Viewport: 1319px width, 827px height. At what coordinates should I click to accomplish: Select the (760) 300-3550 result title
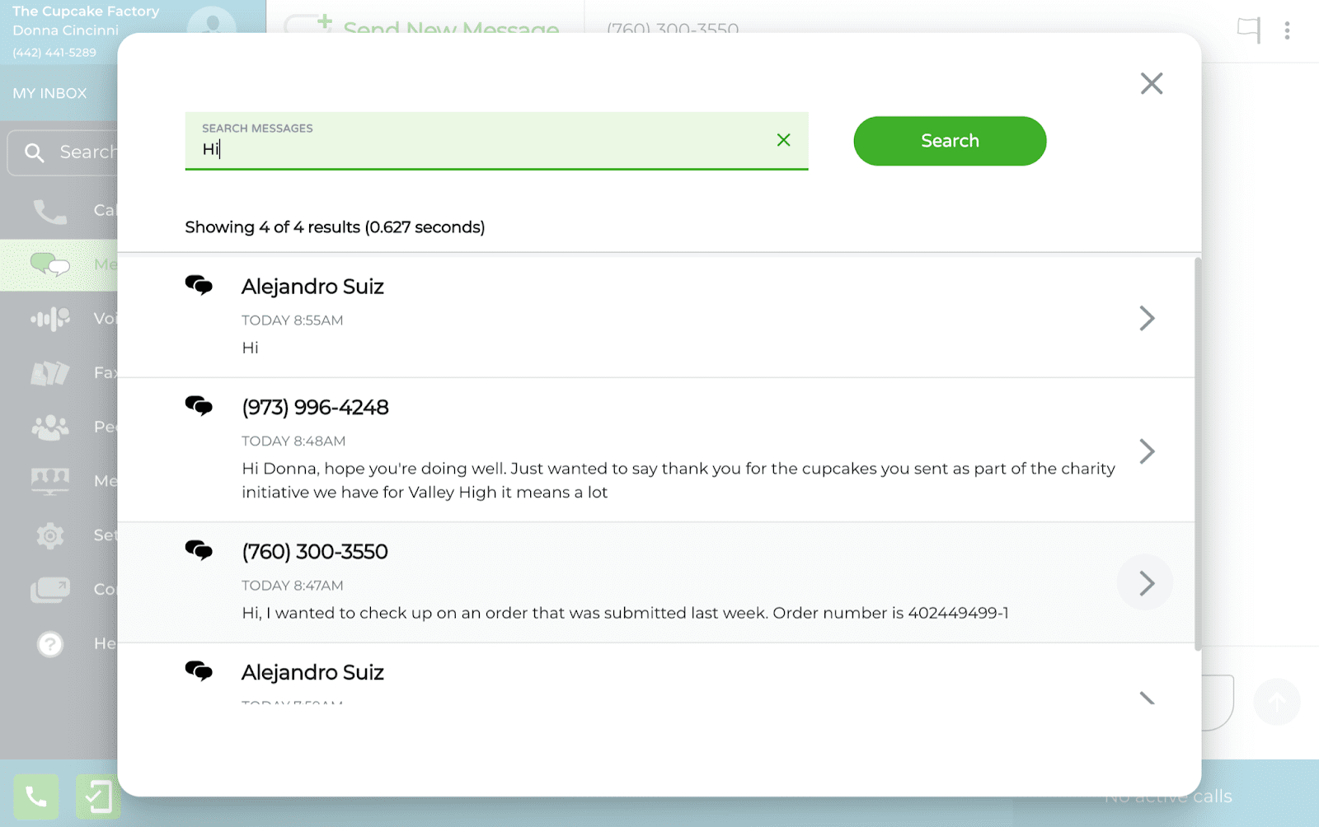click(x=314, y=552)
